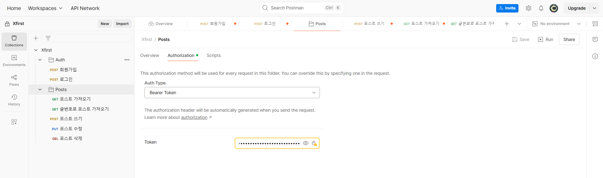Open settings gear icon in header
Image resolution: width=603 pixels, height=178 pixels.
tap(529, 8)
